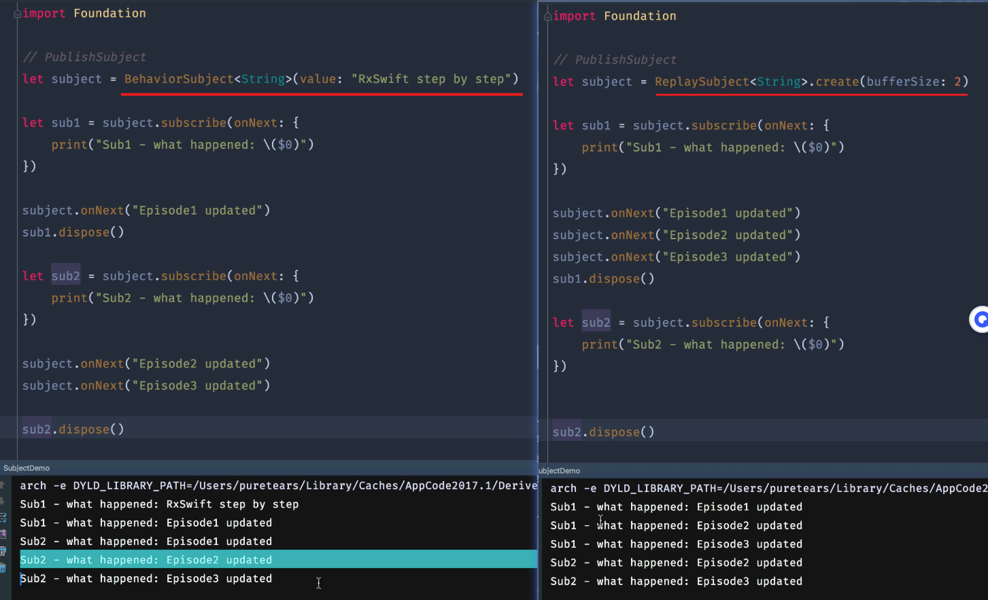Click last Sub2 Episode3 line in right console
This screenshot has width=988, height=600.
tap(676, 581)
